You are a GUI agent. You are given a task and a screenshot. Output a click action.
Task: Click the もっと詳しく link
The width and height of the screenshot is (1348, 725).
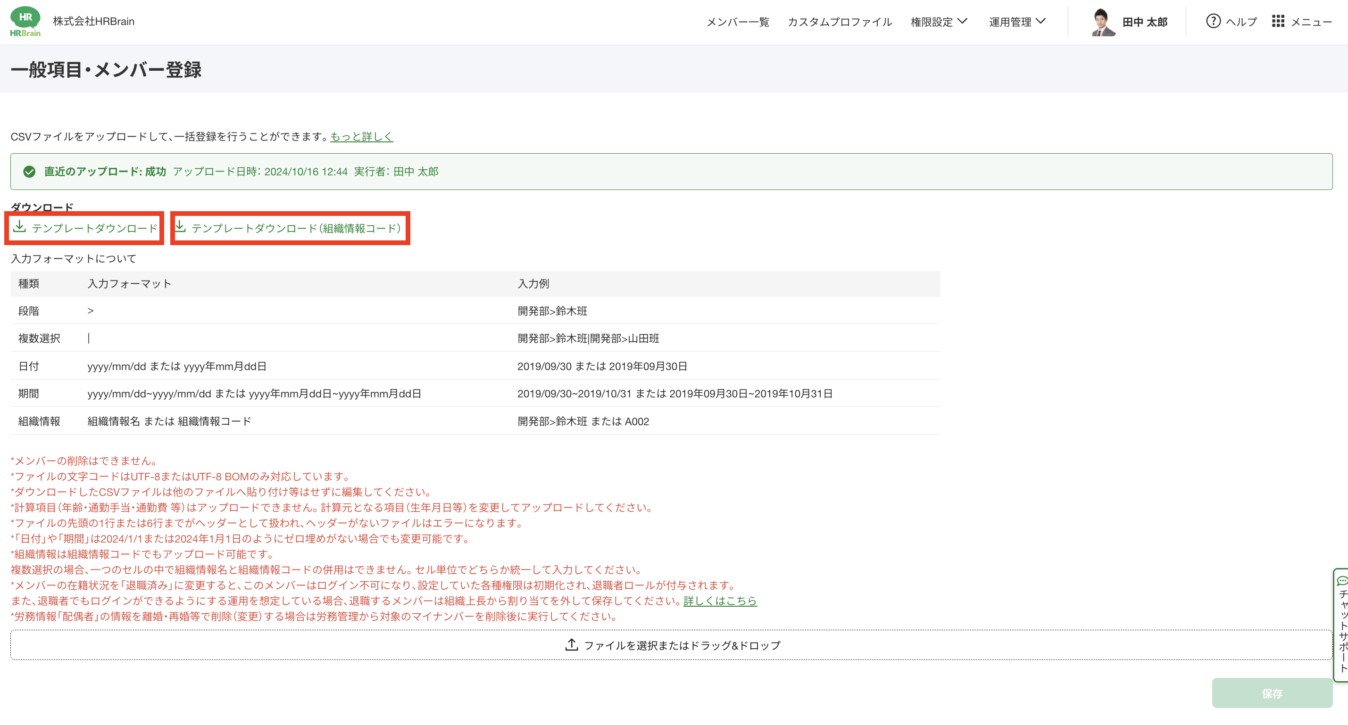(x=361, y=137)
